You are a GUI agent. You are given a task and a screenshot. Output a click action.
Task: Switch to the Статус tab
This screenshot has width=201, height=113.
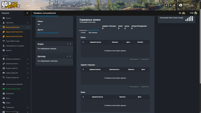pyautogui.click(x=83, y=33)
